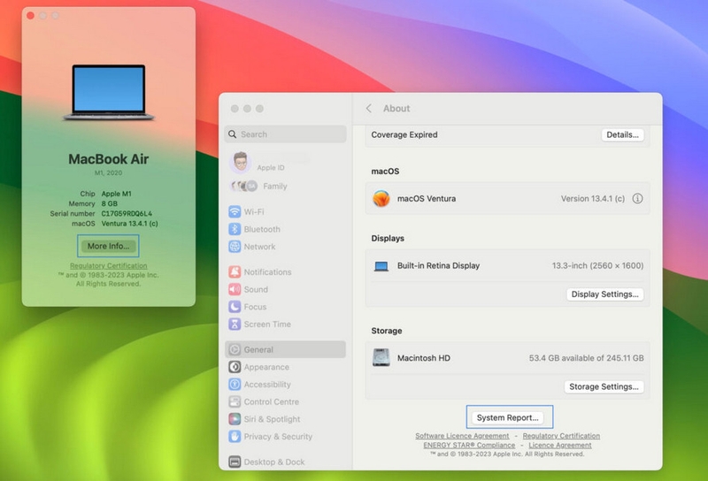Image resolution: width=708 pixels, height=481 pixels.
Task: Click the macOS version info icon
Action: point(637,199)
